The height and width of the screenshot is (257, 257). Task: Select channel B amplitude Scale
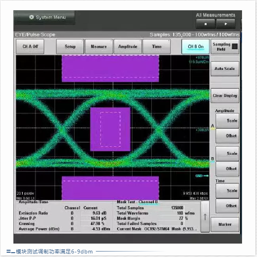pyautogui.click(x=228, y=153)
